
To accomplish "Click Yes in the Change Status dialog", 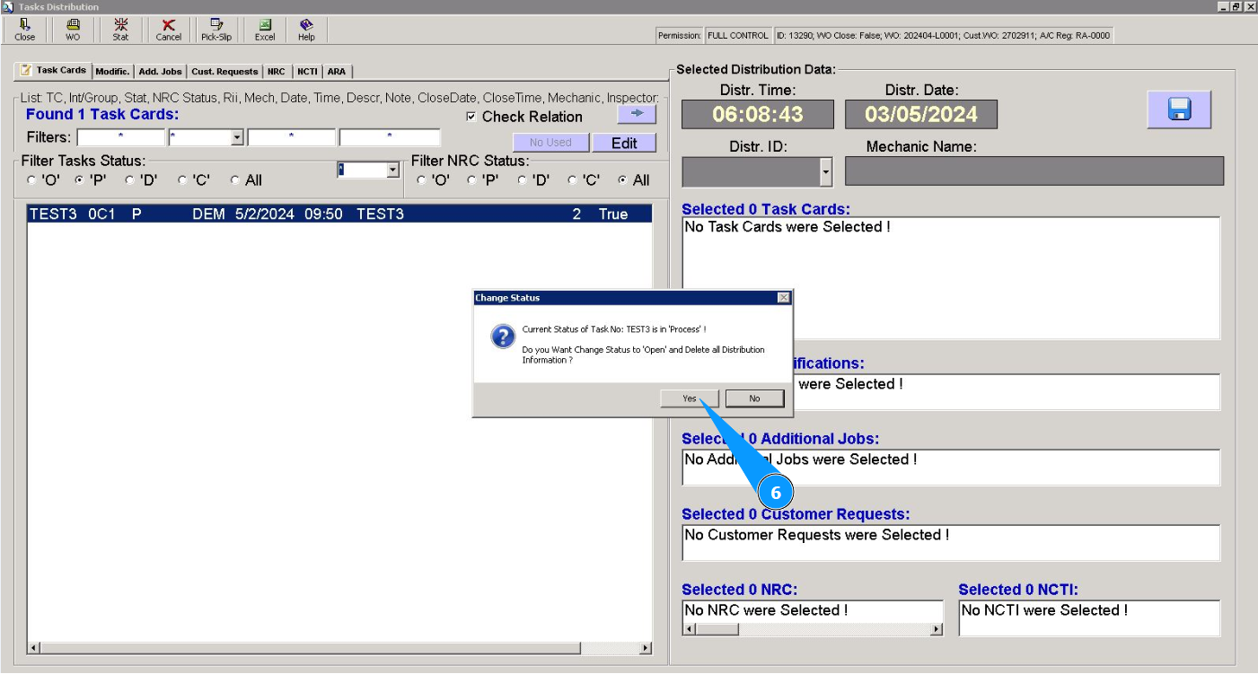I will click(690, 398).
